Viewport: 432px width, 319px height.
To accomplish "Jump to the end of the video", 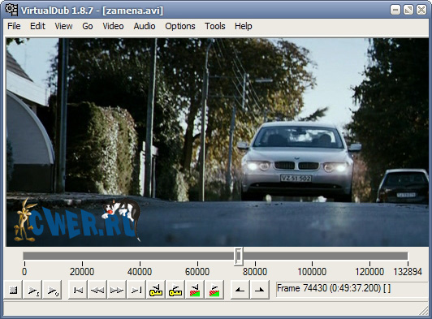I will pos(136,290).
